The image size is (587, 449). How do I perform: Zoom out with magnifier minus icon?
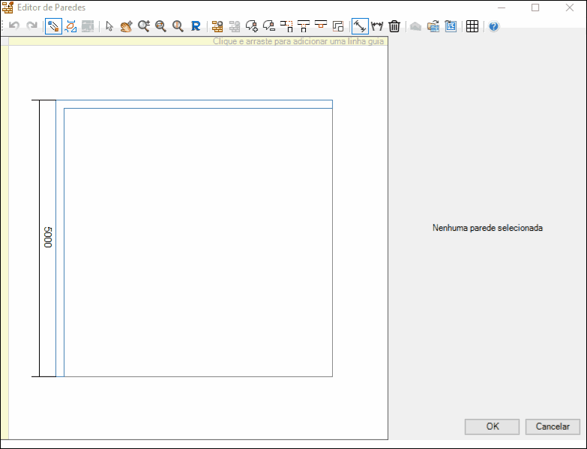pos(161,26)
